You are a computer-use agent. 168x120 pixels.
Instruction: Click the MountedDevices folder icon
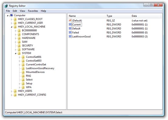tap(23, 72)
